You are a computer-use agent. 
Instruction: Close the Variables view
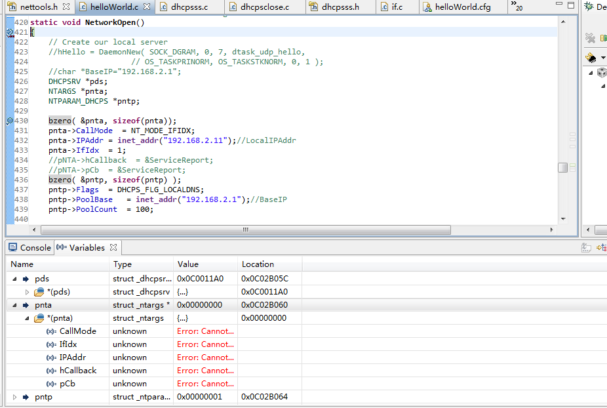pos(113,247)
